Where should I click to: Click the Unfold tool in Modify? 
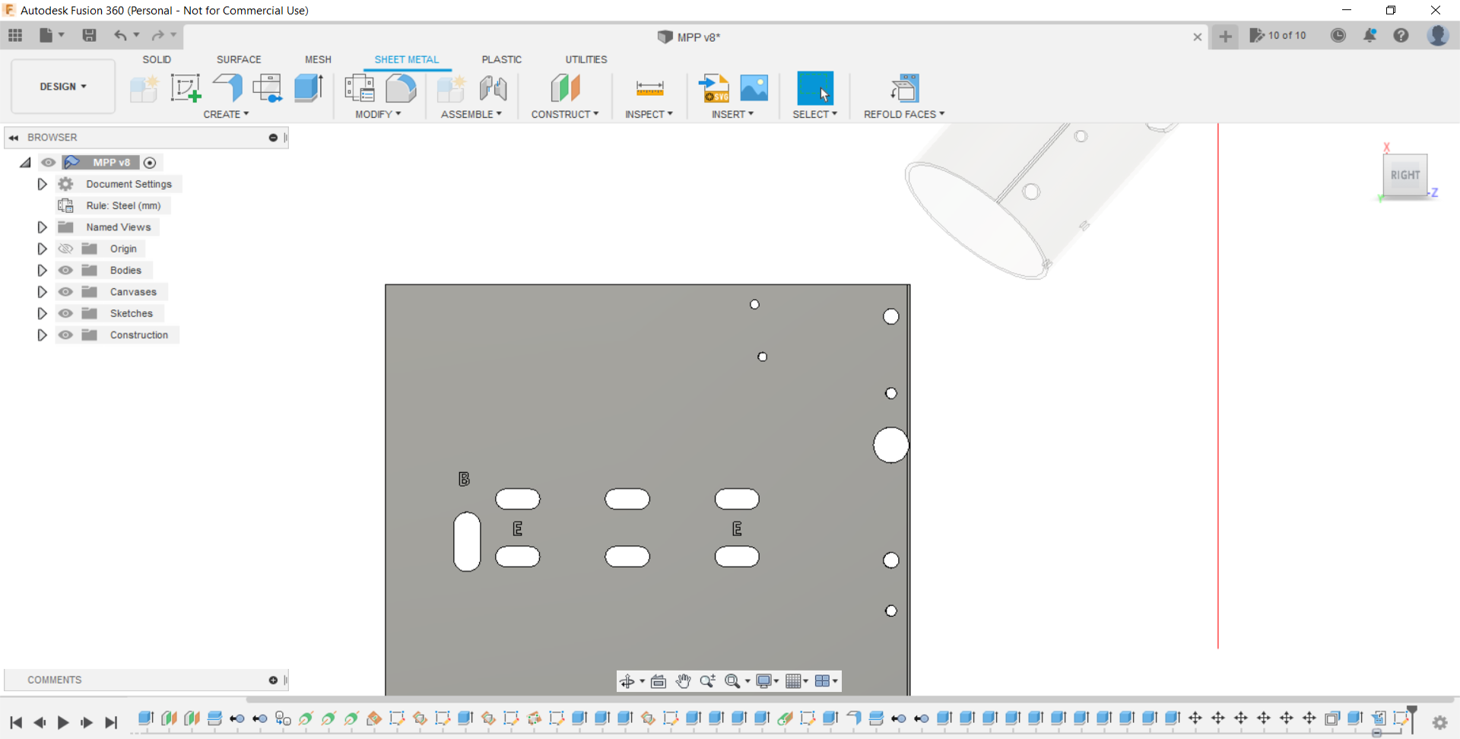401,88
